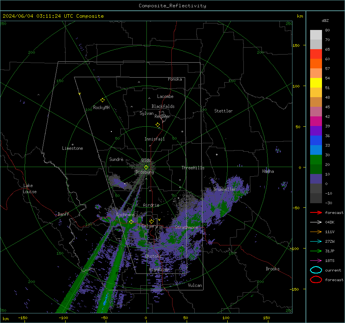Click the Brooks town label

(x=273, y=269)
